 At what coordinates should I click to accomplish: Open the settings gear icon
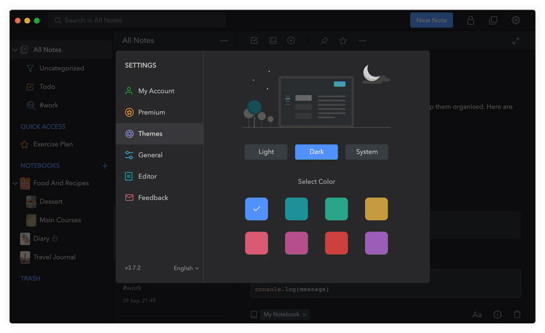pyautogui.click(x=515, y=20)
